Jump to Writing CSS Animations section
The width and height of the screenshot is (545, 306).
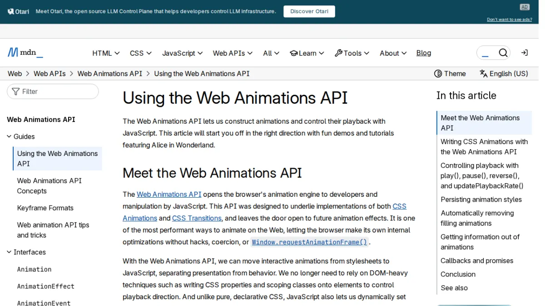click(484, 147)
